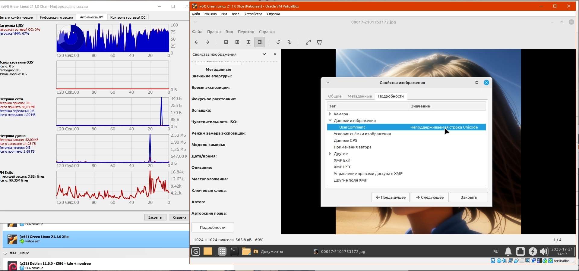Expand the Камера tree node
579x271 pixels.
tap(330, 114)
